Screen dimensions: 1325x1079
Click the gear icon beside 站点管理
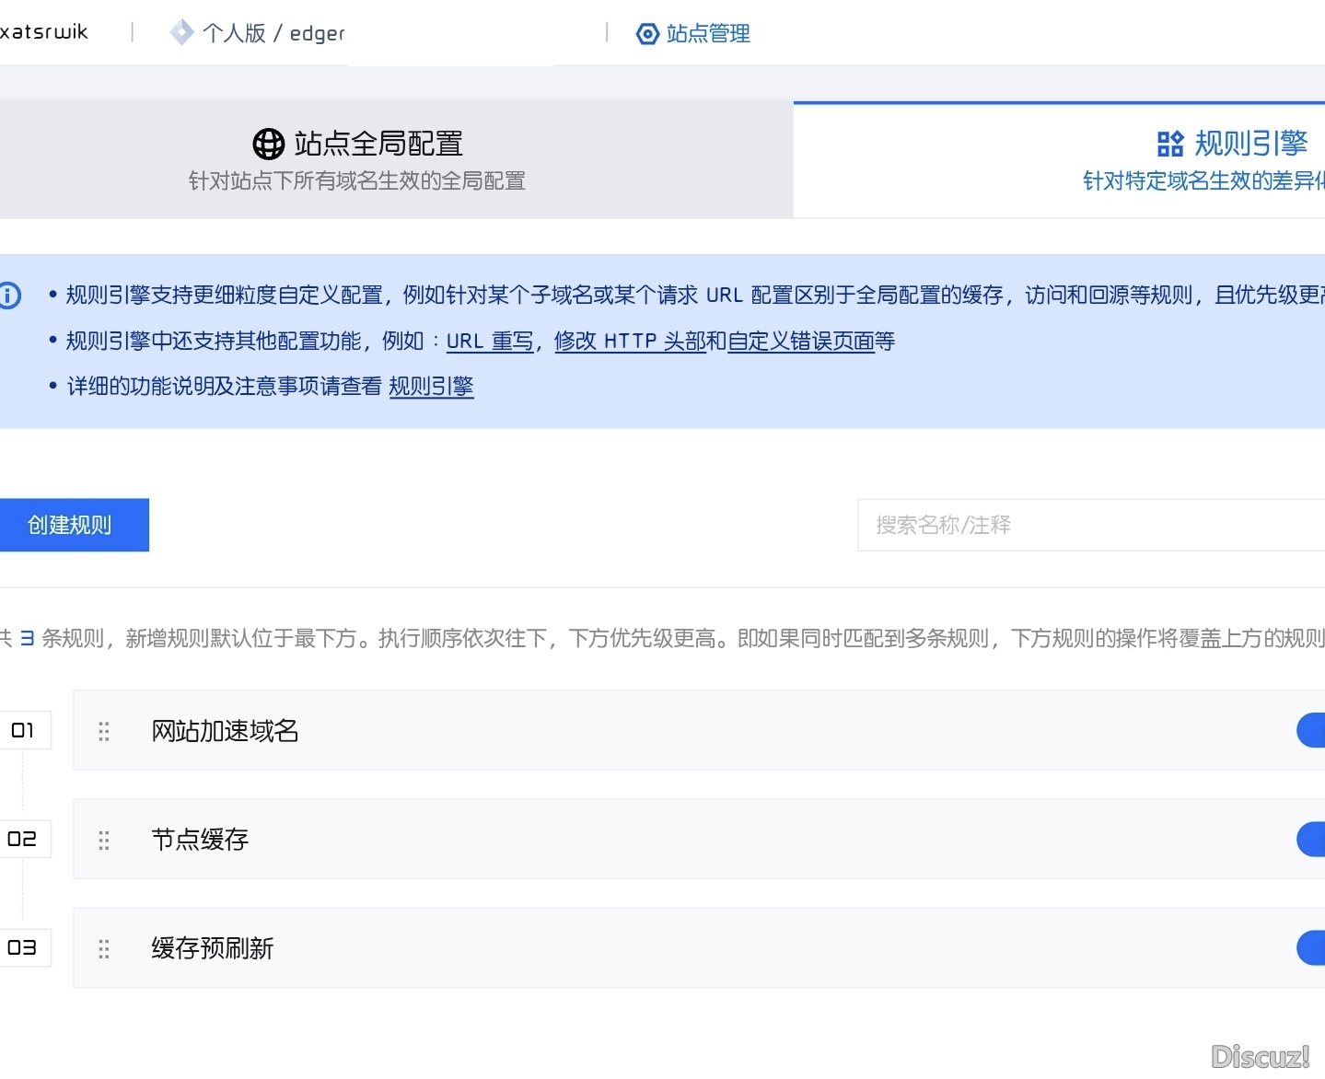click(647, 34)
